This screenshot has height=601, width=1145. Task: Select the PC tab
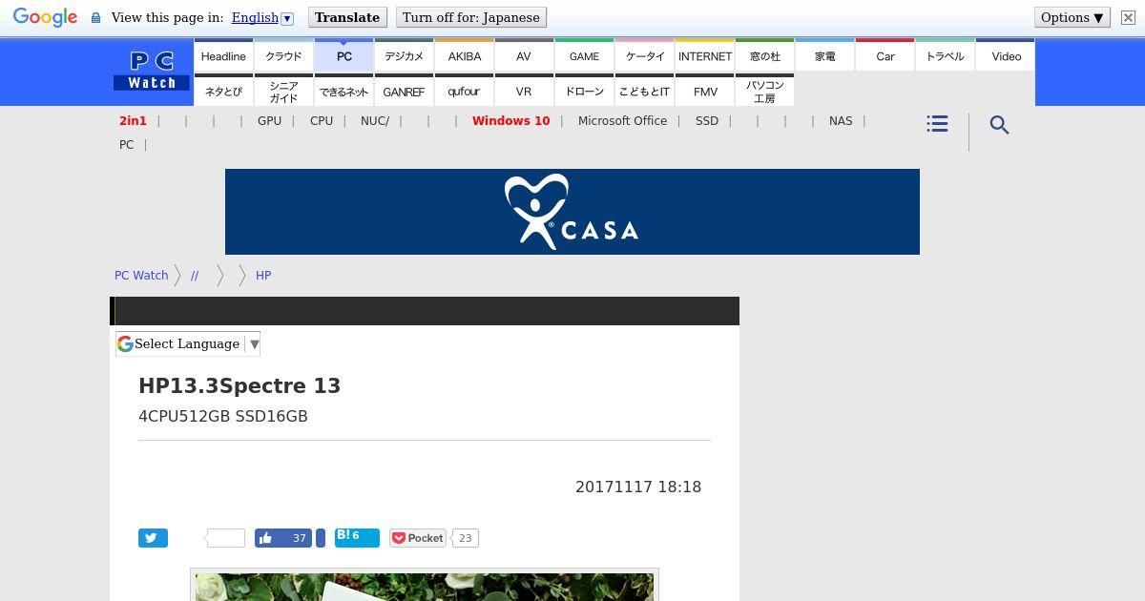[x=344, y=55]
